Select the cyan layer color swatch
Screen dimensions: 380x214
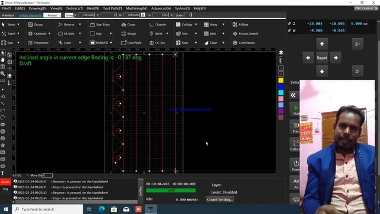[281, 93]
